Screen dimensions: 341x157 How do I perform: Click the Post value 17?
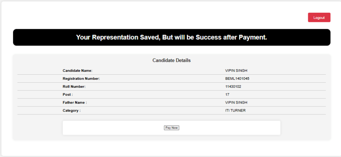tap(227, 95)
